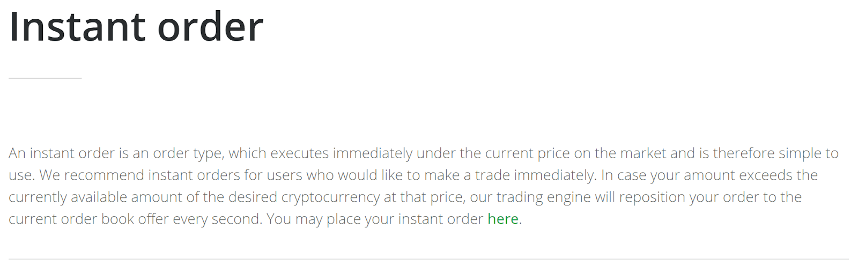This screenshot has height=266, width=858.
Task: Click the phrase "You may place your instant order"
Action: pos(375,219)
